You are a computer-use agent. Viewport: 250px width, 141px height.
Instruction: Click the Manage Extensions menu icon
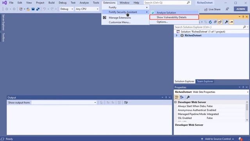coord(104,18)
